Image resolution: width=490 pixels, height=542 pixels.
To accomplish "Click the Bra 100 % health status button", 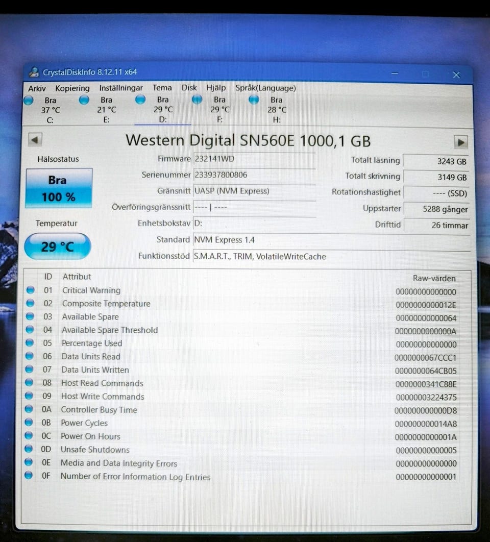I will pos(59,188).
